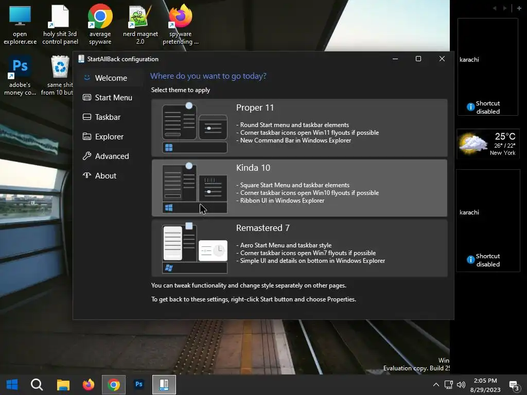Apply the Proper 11 theme
The height and width of the screenshot is (395, 527).
[x=299, y=128]
